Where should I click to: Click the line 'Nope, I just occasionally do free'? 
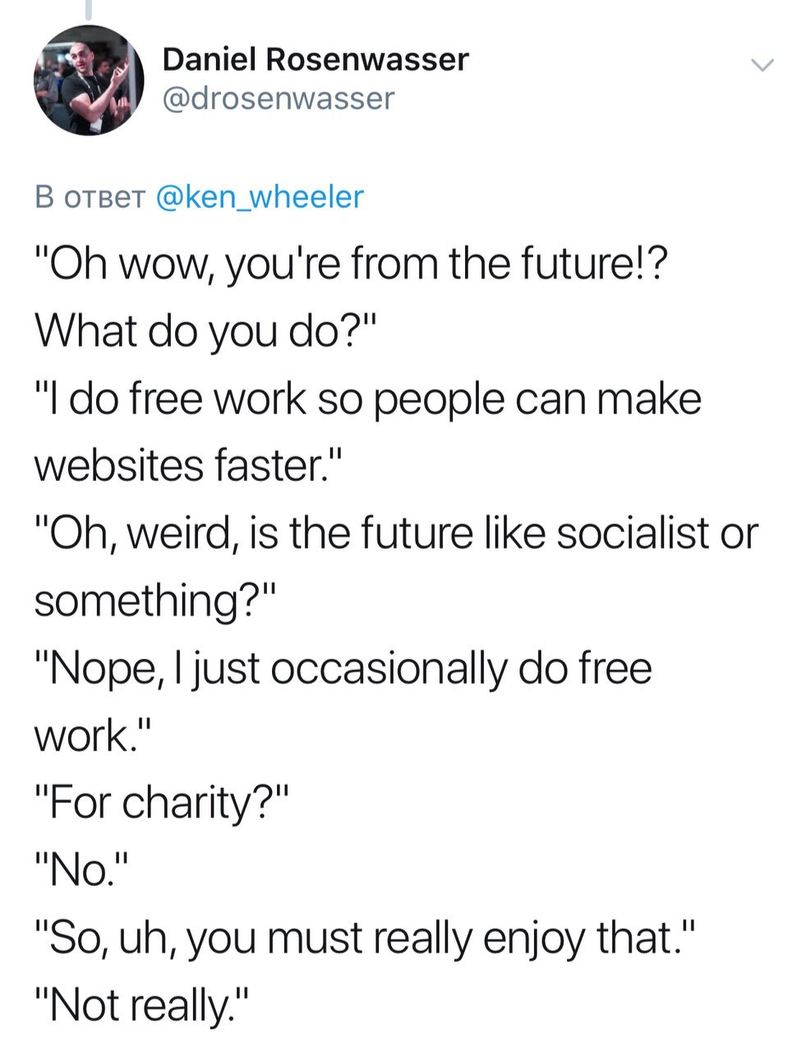click(x=343, y=668)
